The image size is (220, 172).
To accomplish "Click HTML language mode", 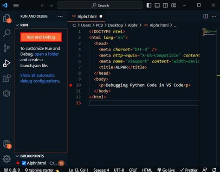I will pos(147,170).
